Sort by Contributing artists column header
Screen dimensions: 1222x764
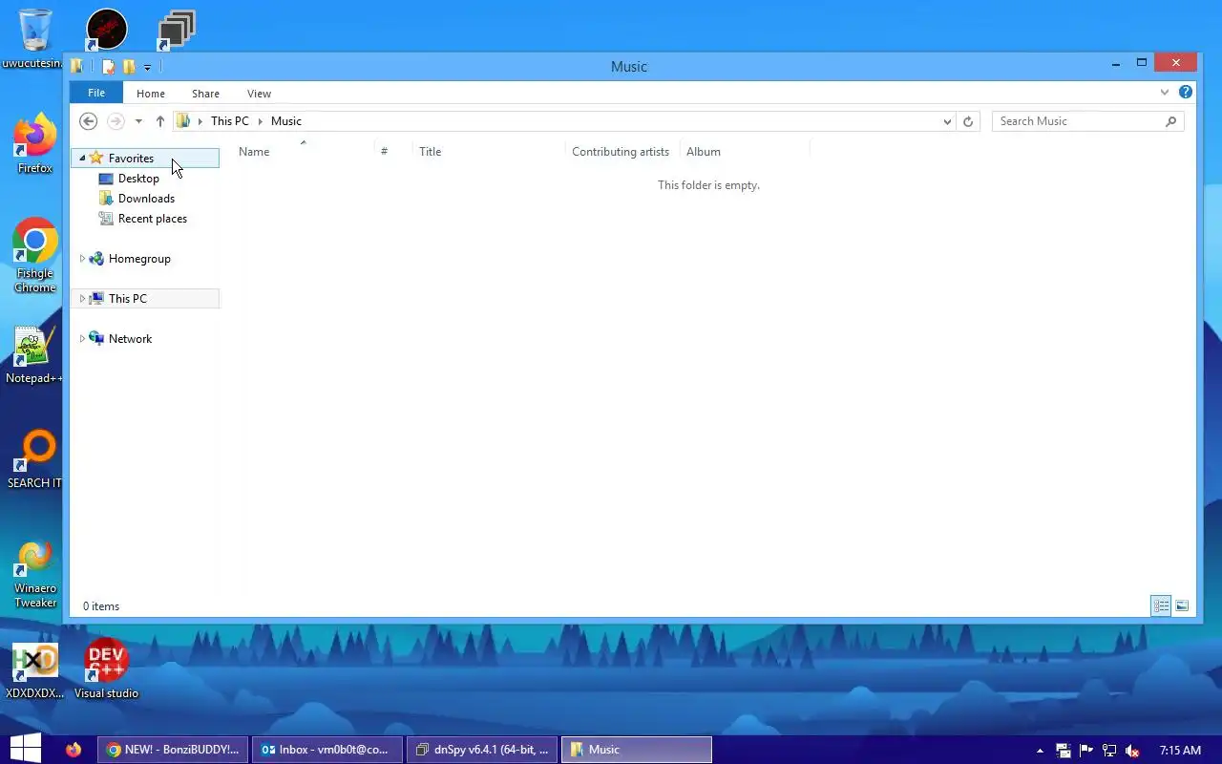coord(622,151)
